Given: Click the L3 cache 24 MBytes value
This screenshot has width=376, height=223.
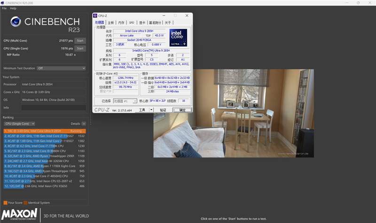Looking at the screenshot, I should tap(172, 91).
